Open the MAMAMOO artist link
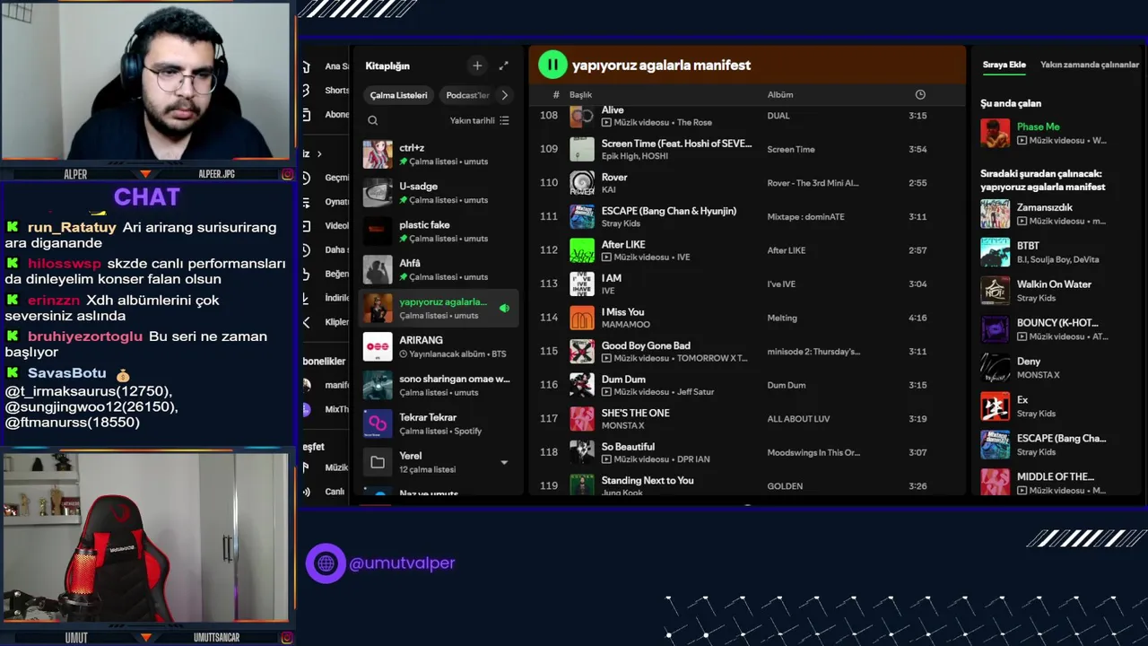1148x646 pixels. tap(626, 325)
